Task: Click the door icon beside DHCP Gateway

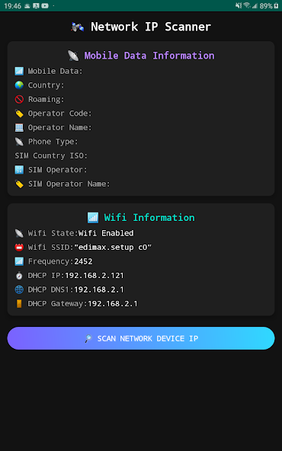Action: click(x=19, y=304)
